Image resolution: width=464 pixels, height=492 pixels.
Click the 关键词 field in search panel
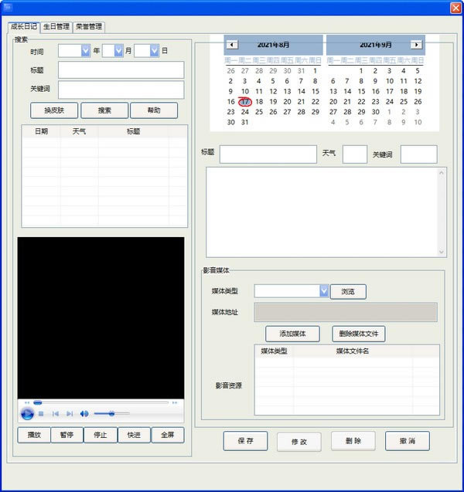121,90
